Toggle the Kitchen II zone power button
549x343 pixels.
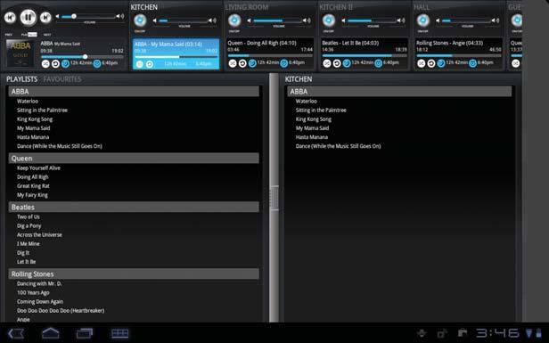[329, 20]
